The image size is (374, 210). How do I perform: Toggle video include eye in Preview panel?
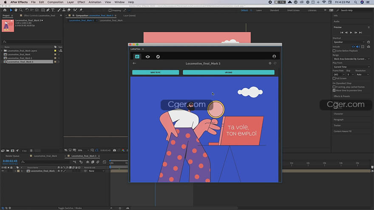(x=353, y=47)
